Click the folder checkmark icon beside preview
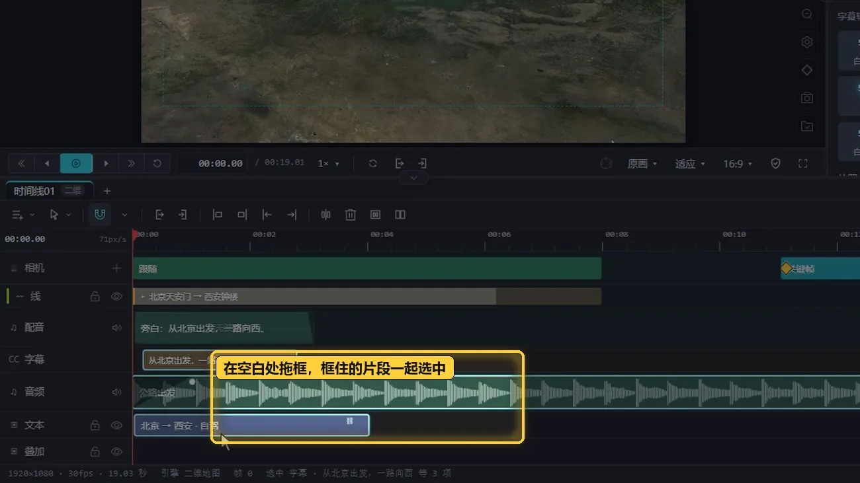This screenshot has height=483, width=860. [x=807, y=126]
